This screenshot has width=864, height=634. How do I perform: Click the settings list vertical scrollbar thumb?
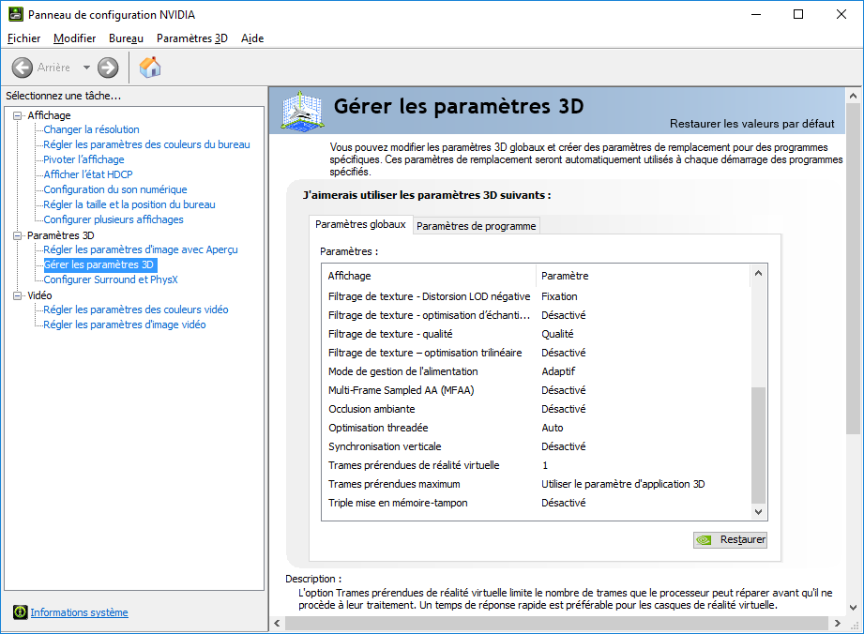click(x=759, y=445)
